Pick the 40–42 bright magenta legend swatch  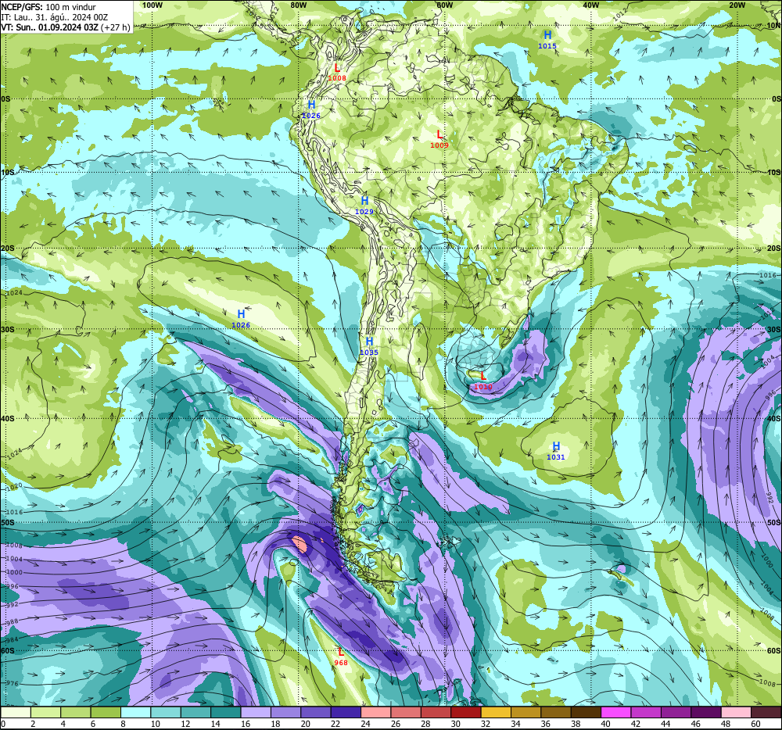(616, 712)
